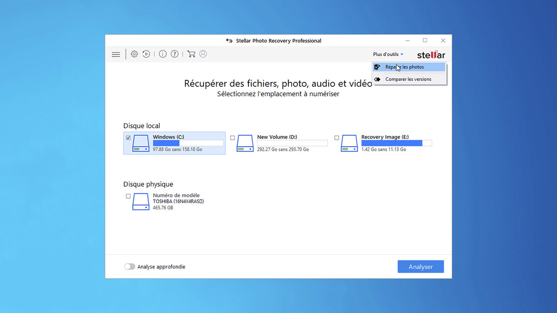Click the New Volume (D:) usage bar
557x313 pixels.
(292, 143)
